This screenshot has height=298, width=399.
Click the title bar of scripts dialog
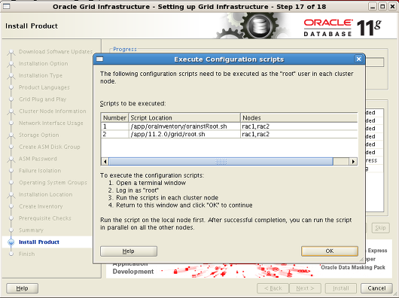pyautogui.click(x=229, y=59)
